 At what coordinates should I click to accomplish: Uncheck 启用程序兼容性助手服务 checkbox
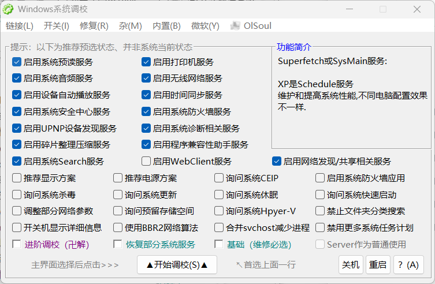coord(146,144)
